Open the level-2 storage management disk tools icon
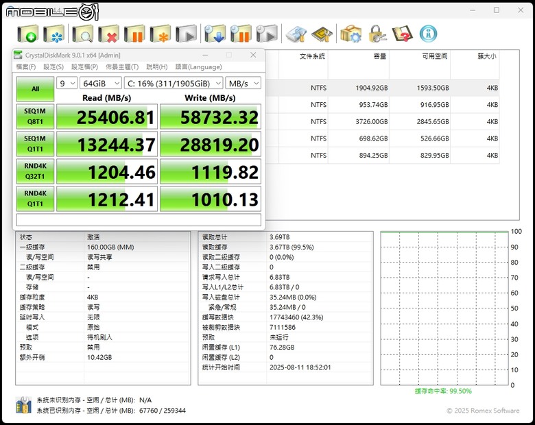Screen dimensions: 535x425 pos(296,34)
